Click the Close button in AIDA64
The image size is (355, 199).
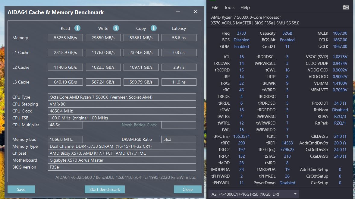(187, 189)
